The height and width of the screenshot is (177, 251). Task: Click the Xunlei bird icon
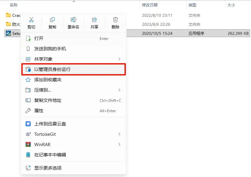[28, 124]
